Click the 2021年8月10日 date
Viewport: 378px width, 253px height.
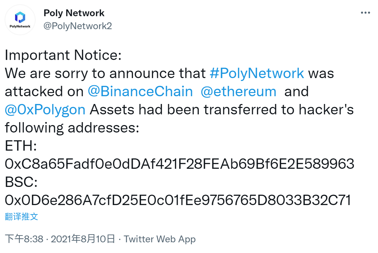click(83, 239)
